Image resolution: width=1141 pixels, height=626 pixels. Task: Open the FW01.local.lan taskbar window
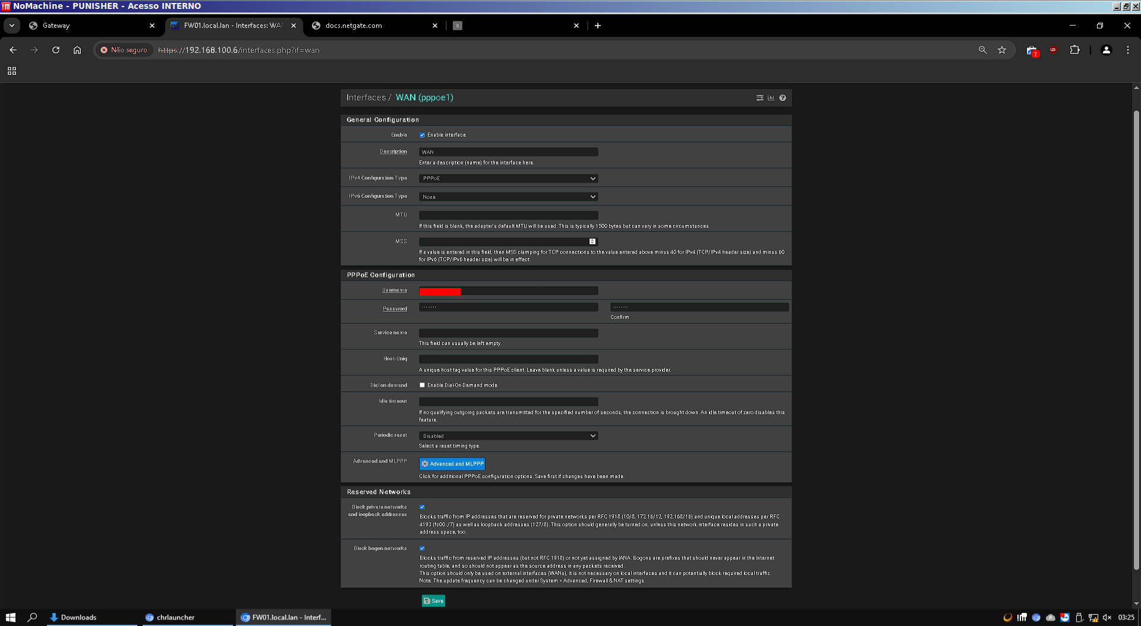[283, 617]
